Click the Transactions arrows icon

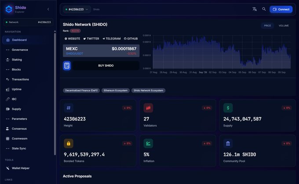[7, 79]
